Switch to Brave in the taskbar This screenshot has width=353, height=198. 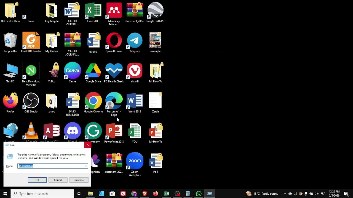coord(145,194)
